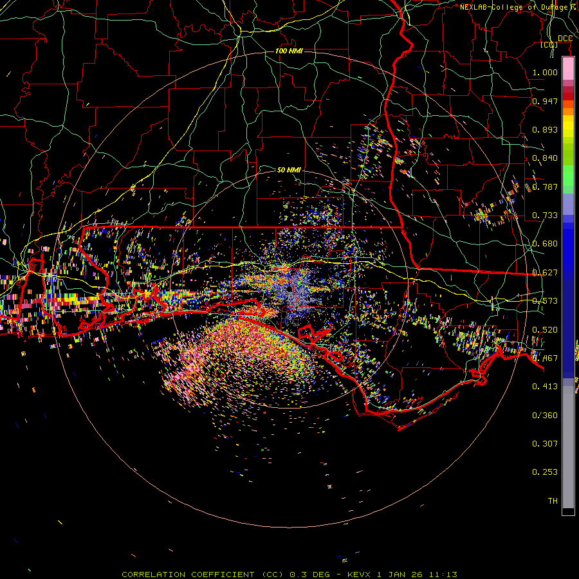The width and height of the screenshot is (579, 579).
Task: Pick the pink top segment of color bar
Action: click(x=568, y=69)
